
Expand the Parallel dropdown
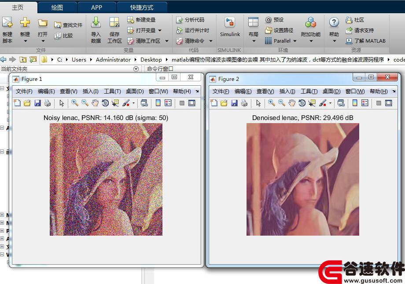(x=295, y=41)
